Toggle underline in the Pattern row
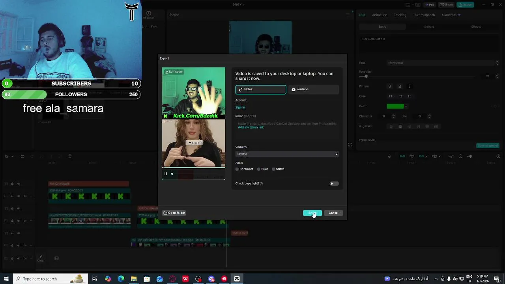Image resolution: width=505 pixels, height=284 pixels. pyautogui.click(x=399, y=86)
